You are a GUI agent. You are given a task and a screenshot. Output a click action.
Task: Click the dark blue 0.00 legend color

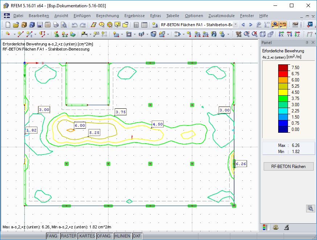[x=283, y=129]
